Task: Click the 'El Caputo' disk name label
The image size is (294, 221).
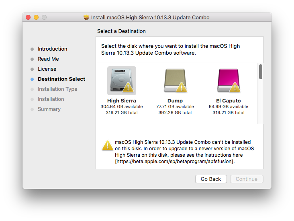Action: coord(229,101)
